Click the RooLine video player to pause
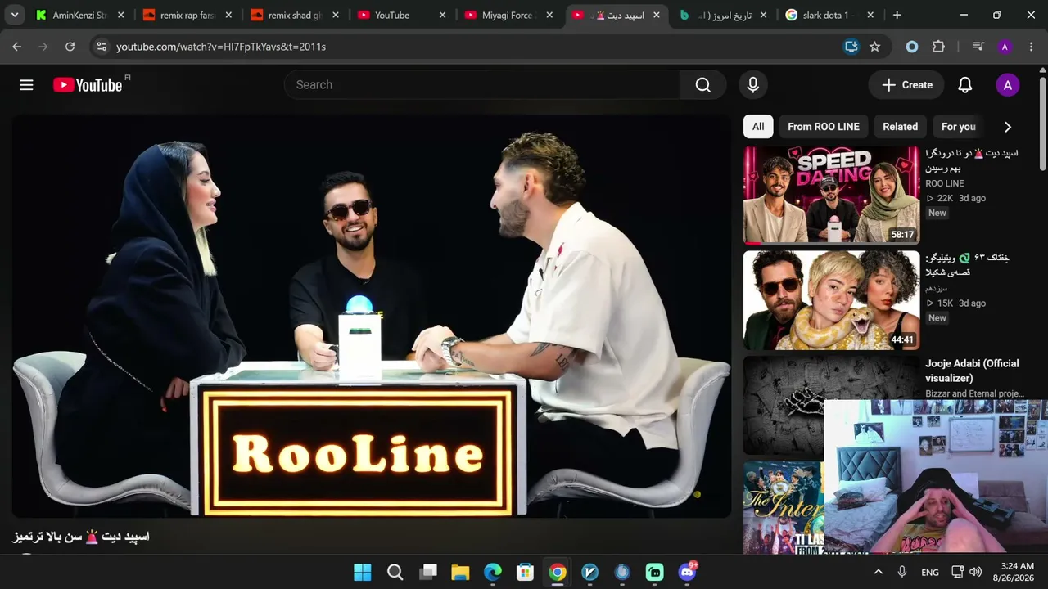Image resolution: width=1048 pixels, height=589 pixels. [371, 316]
